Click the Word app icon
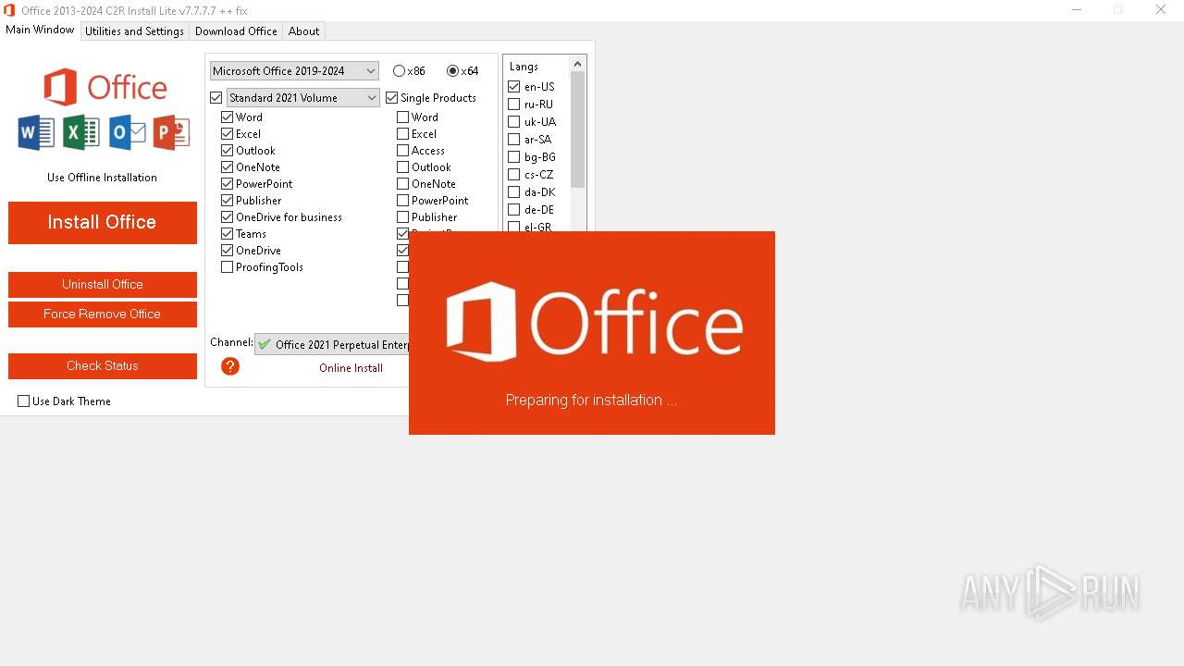Image resolution: width=1184 pixels, height=666 pixels. click(x=36, y=132)
